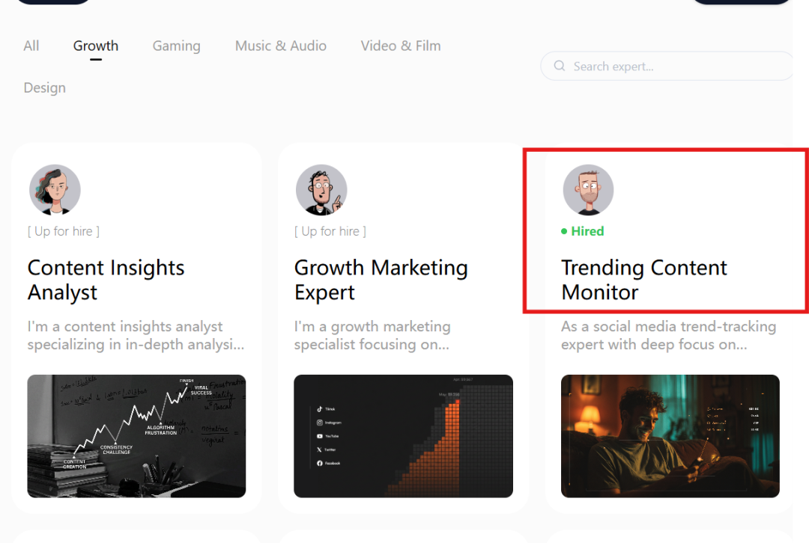
Task: Click the chalkboard growth chart thumbnail
Action: click(x=137, y=436)
